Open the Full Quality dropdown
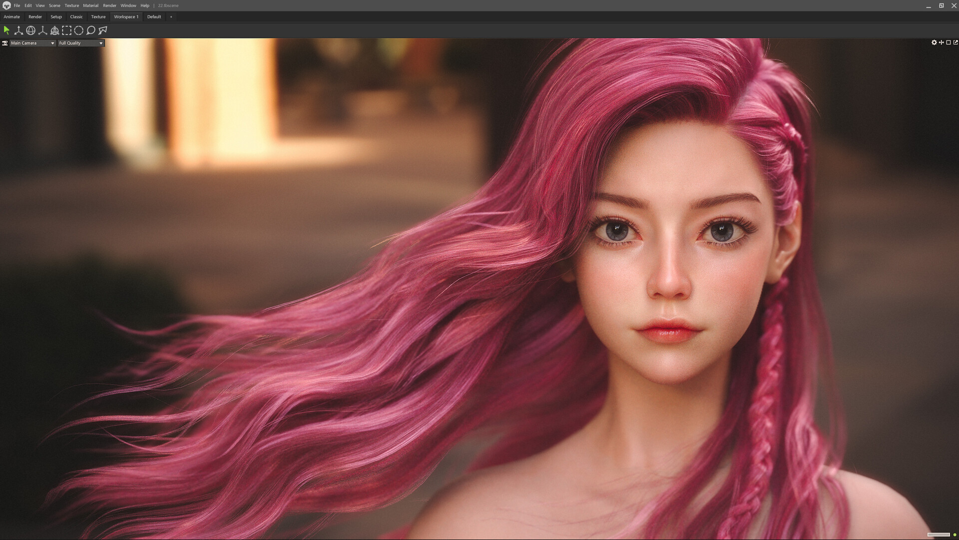The image size is (959, 540). 81,43
